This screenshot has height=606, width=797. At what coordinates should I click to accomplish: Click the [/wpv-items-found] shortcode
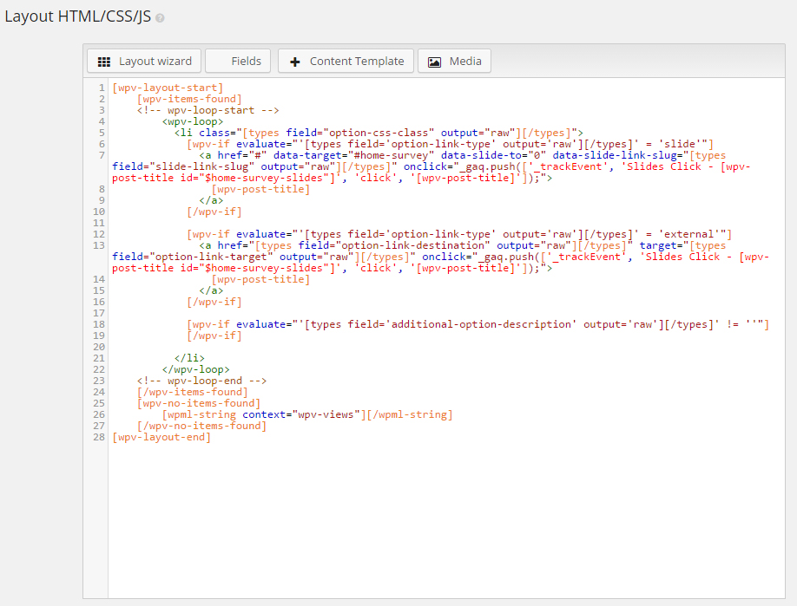click(x=192, y=392)
